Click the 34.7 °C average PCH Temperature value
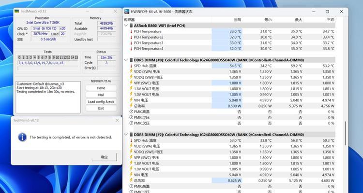Image resolution: width=363 pixels, height=193 pixels. pos(328,31)
